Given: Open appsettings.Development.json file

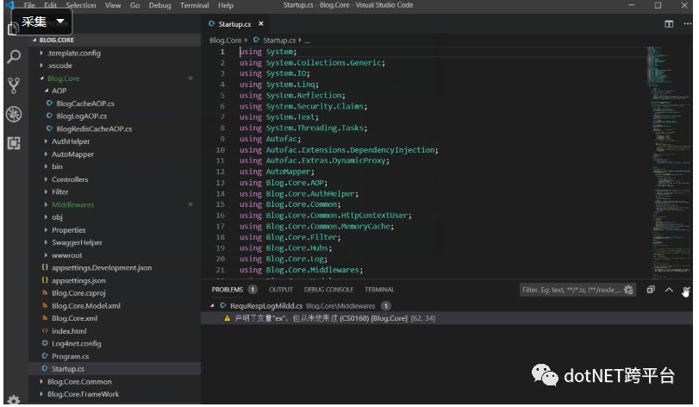Looking at the screenshot, I should pyautogui.click(x=102, y=268).
